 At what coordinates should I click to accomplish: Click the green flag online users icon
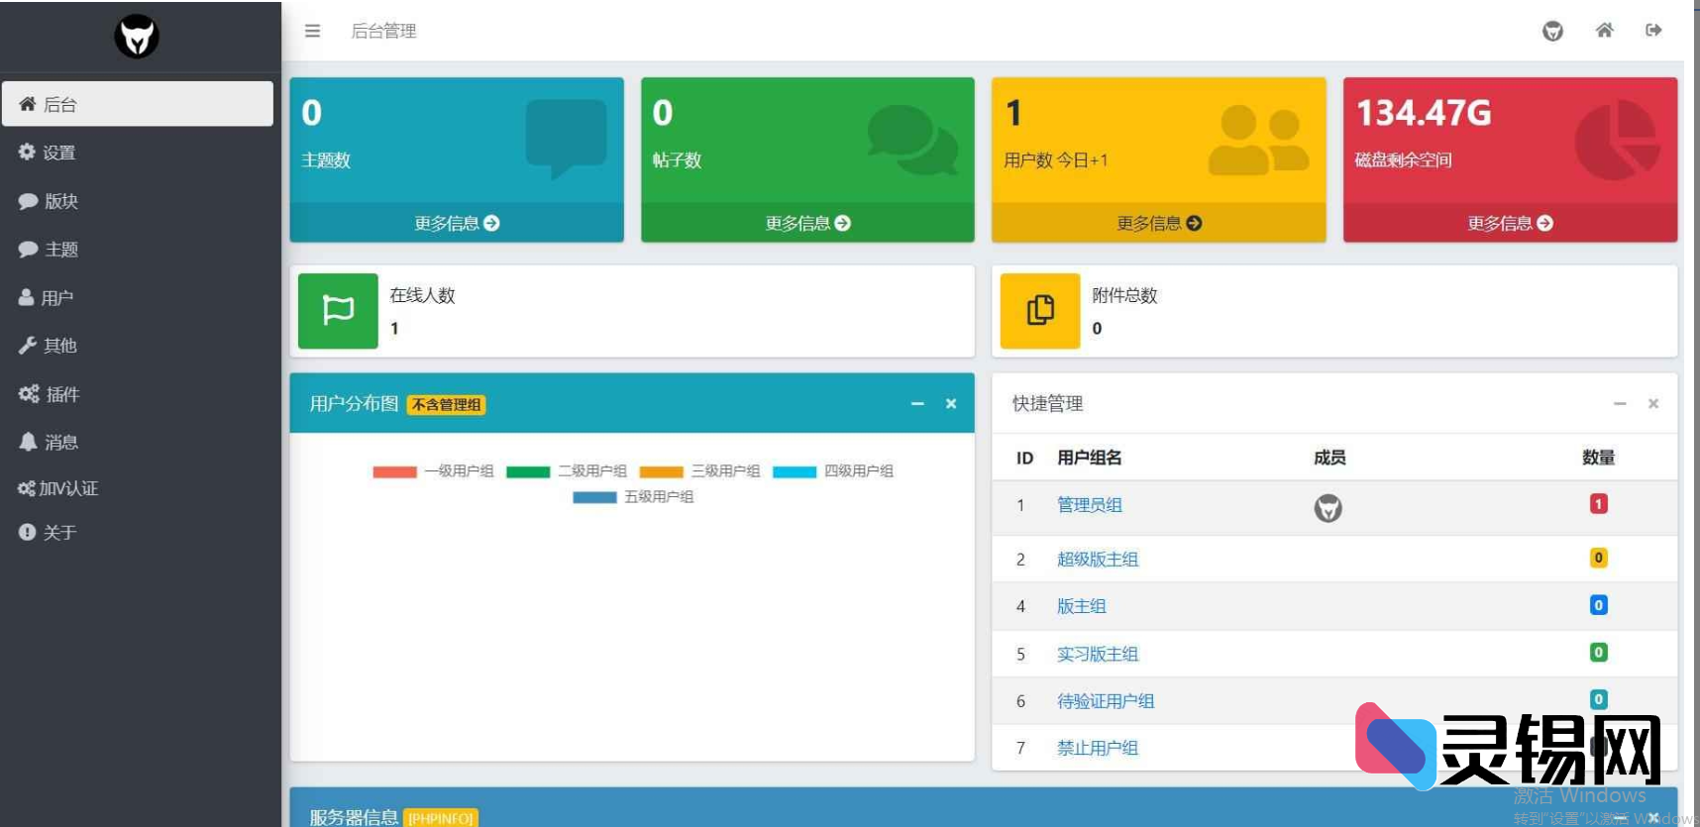click(338, 311)
